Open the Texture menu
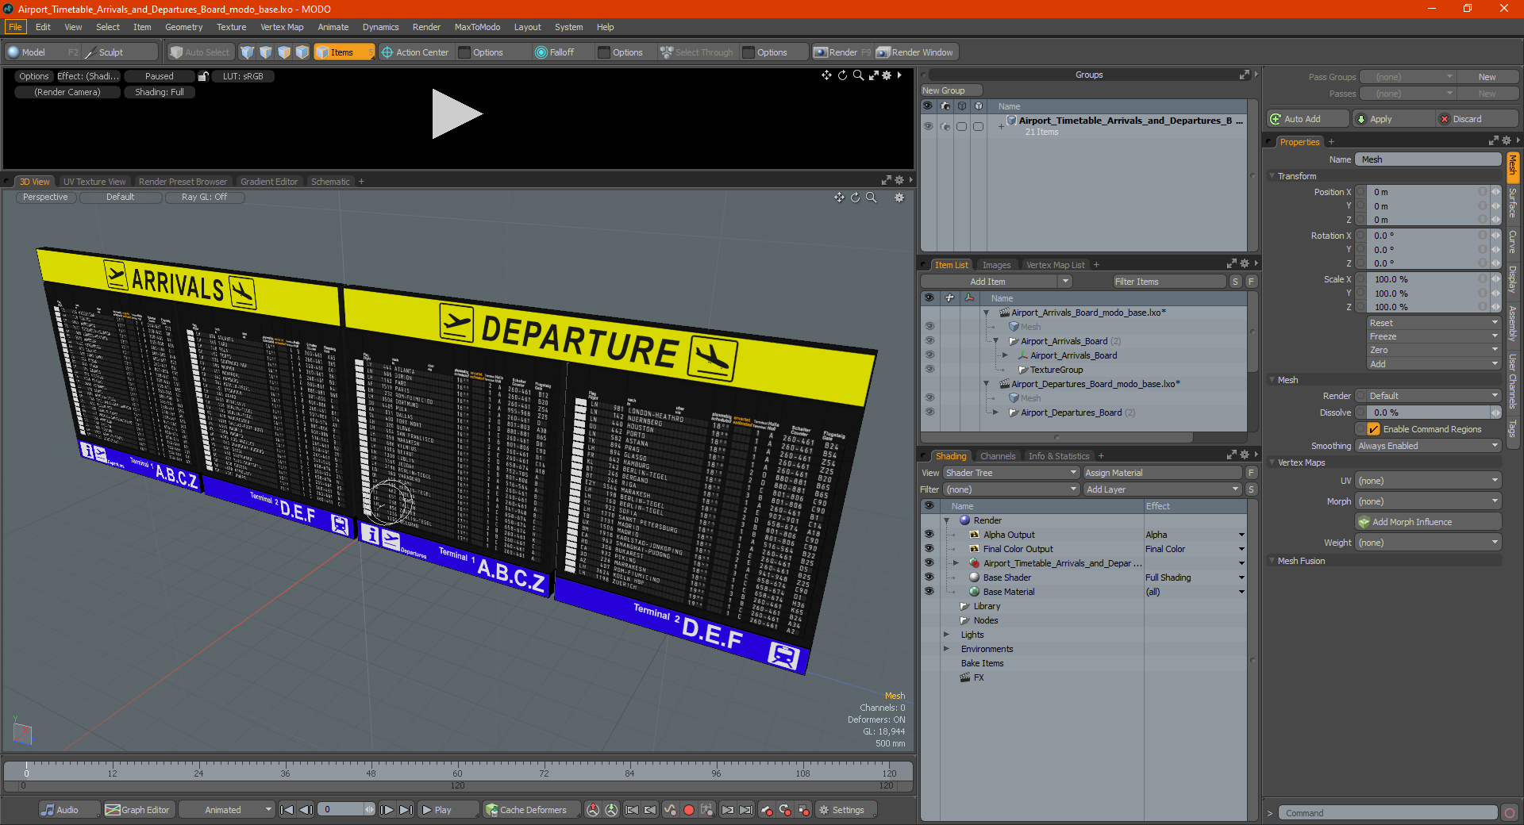 [232, 27]
